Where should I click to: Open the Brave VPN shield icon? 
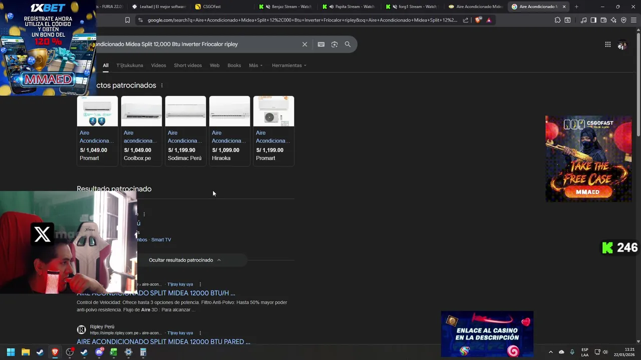point(623,20)
